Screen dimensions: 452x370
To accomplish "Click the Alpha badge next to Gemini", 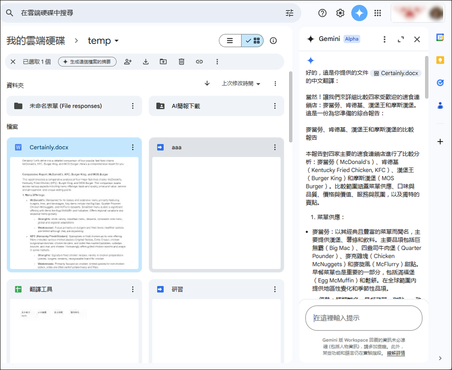I will coord(352,39).
